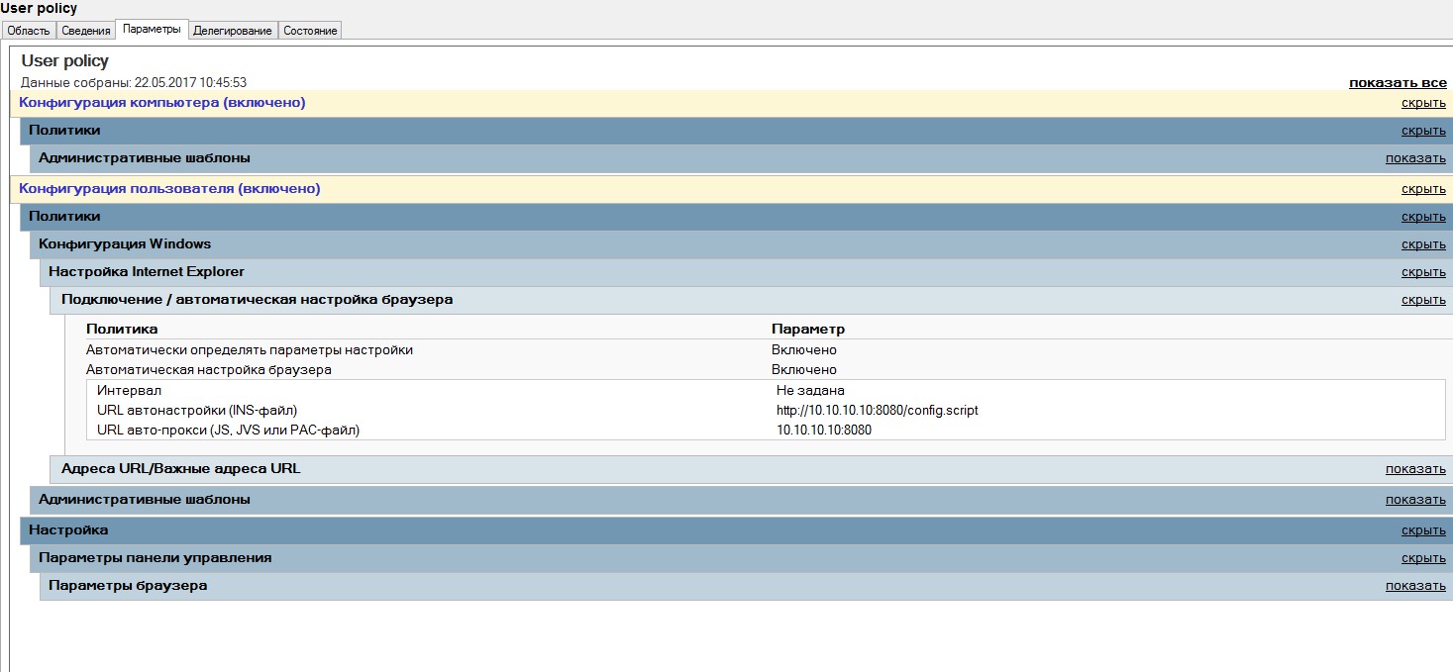Switch to the Состояние tab
The height and width of the screenshot is (672, 1453).
pos(310,31)
